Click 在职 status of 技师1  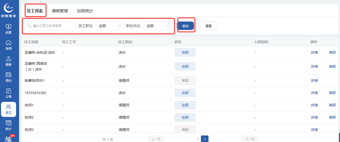pyautogui.click(x=185, y=105)
